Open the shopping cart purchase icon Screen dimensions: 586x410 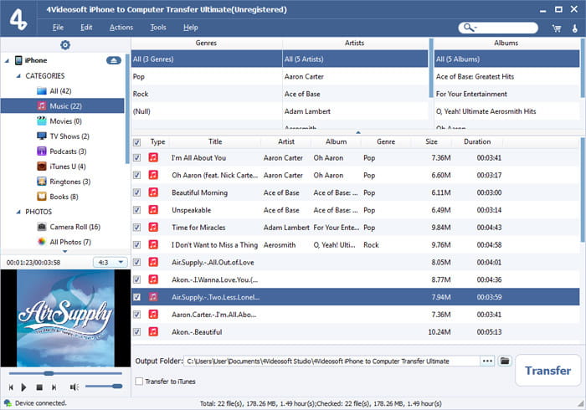coord(556,28)
